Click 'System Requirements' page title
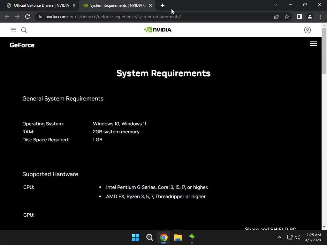 [163, 73]
